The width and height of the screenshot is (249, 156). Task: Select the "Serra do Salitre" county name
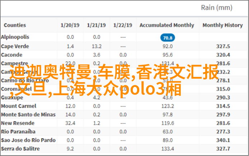[x=20, y=149]
